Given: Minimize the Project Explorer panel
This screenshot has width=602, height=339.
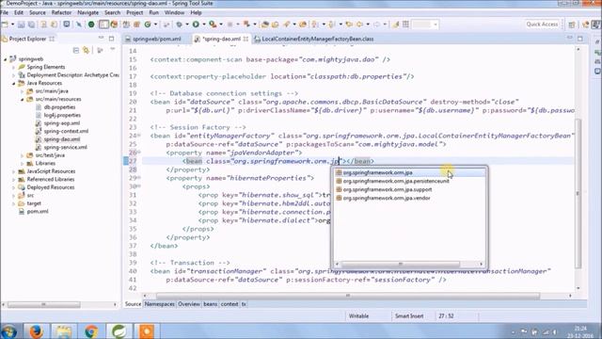Looking at the screenshot, I should coord(101,38).
